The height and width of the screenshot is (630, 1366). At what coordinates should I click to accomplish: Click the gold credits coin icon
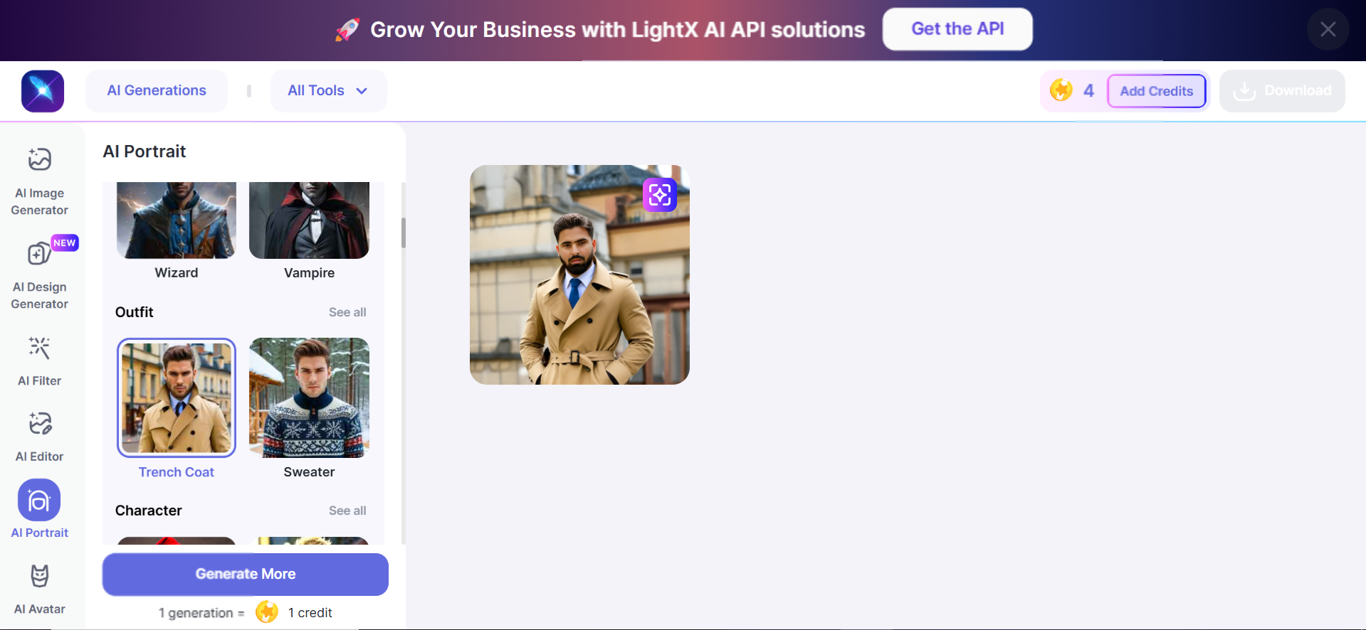tap(1061, 90)
